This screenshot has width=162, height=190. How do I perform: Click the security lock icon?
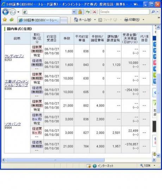pos(80,12)
